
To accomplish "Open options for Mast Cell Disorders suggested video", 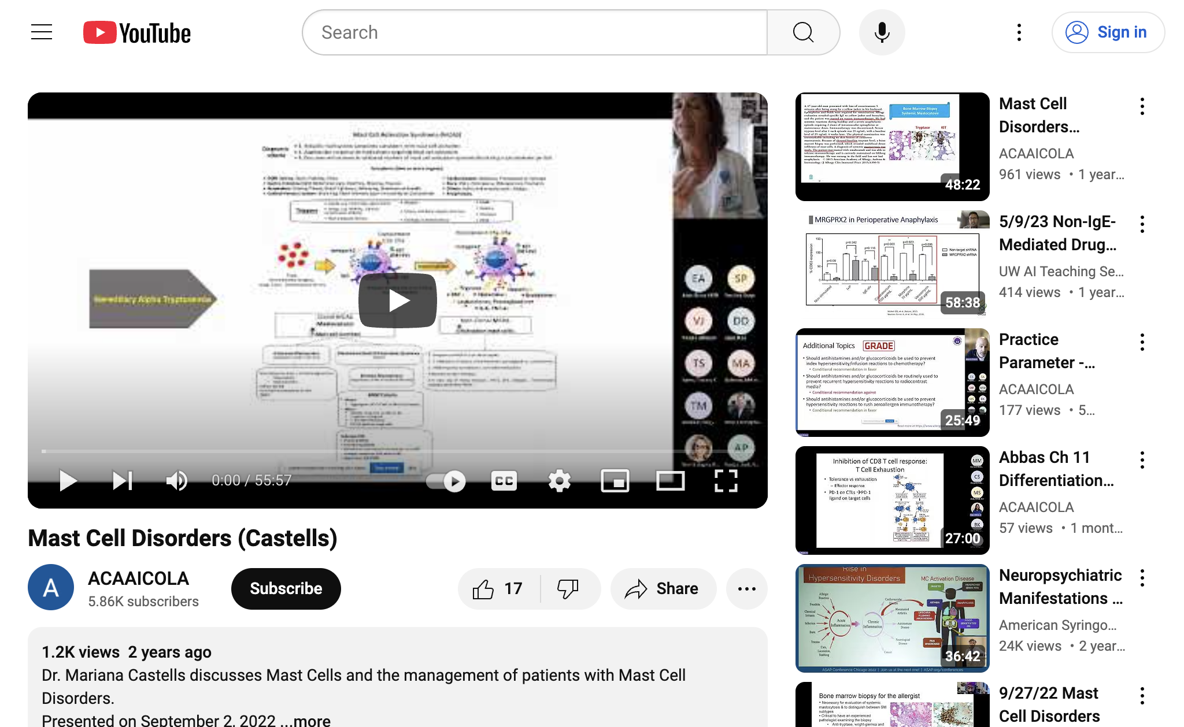I will coord(1142,106).
